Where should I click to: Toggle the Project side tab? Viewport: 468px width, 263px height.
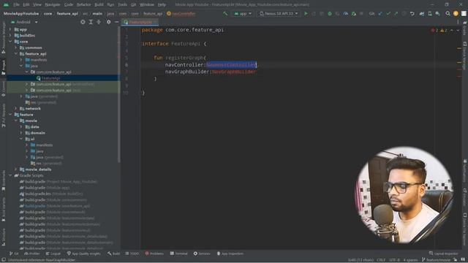click(x=3, y=67)
